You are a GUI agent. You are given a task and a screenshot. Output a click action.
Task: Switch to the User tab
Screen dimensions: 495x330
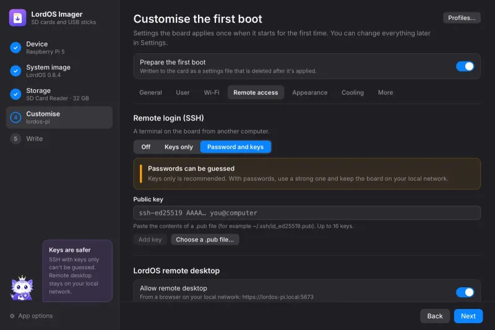(183, 92)
